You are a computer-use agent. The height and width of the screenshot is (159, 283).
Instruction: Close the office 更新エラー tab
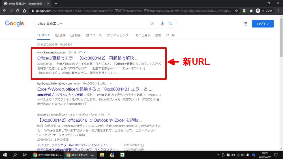point(48,4)
